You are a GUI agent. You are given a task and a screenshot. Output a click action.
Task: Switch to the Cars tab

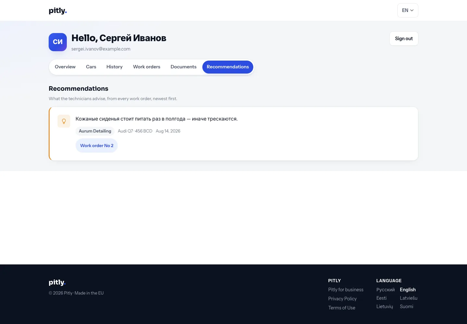tap(91, 67)
